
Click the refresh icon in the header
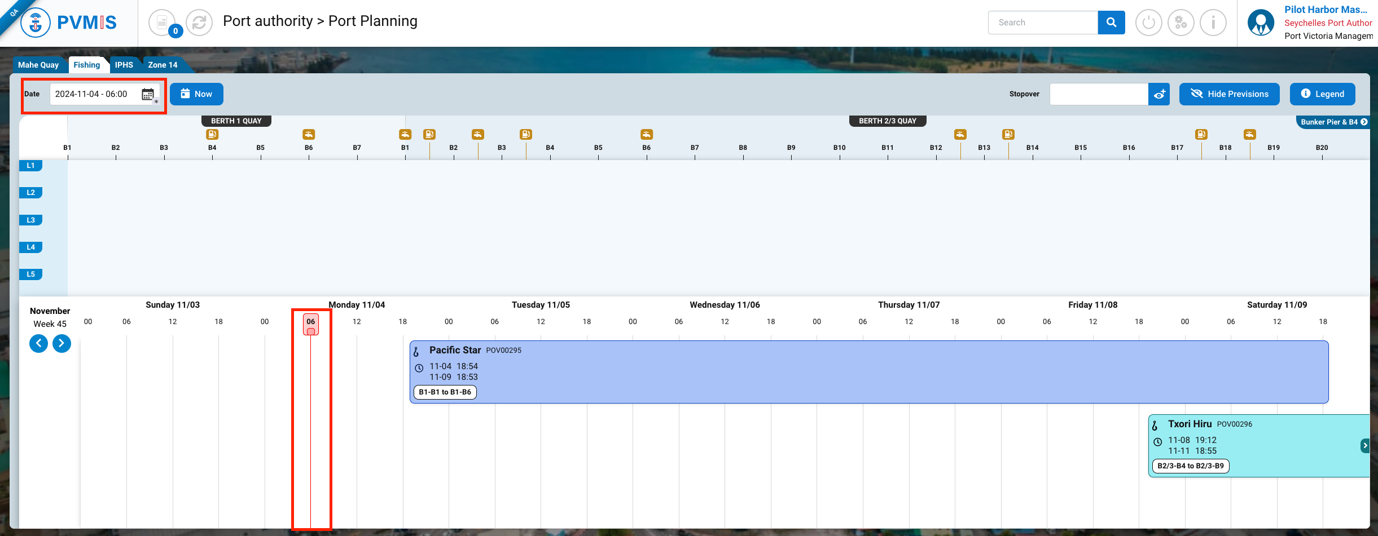199,23
